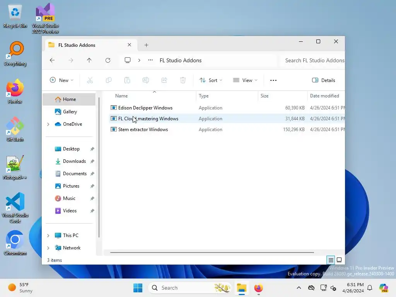Open pinned Pictures folder
This screenshot has width=396, height=297.
click(71, 186)
